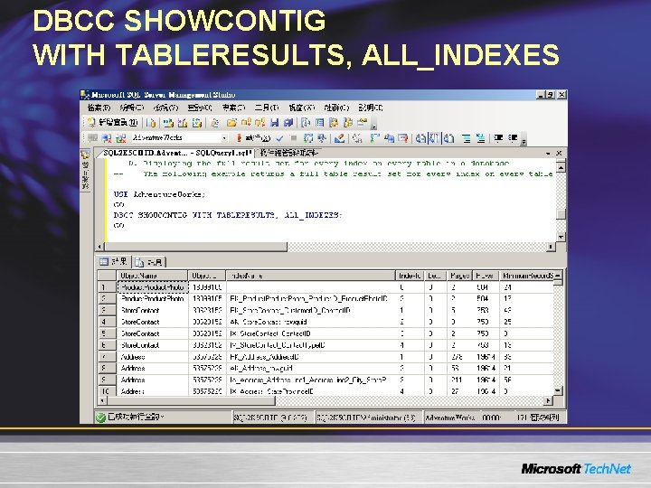
Task: Click the Analysis Services DMX Query icon
Action: click(183, 123)
